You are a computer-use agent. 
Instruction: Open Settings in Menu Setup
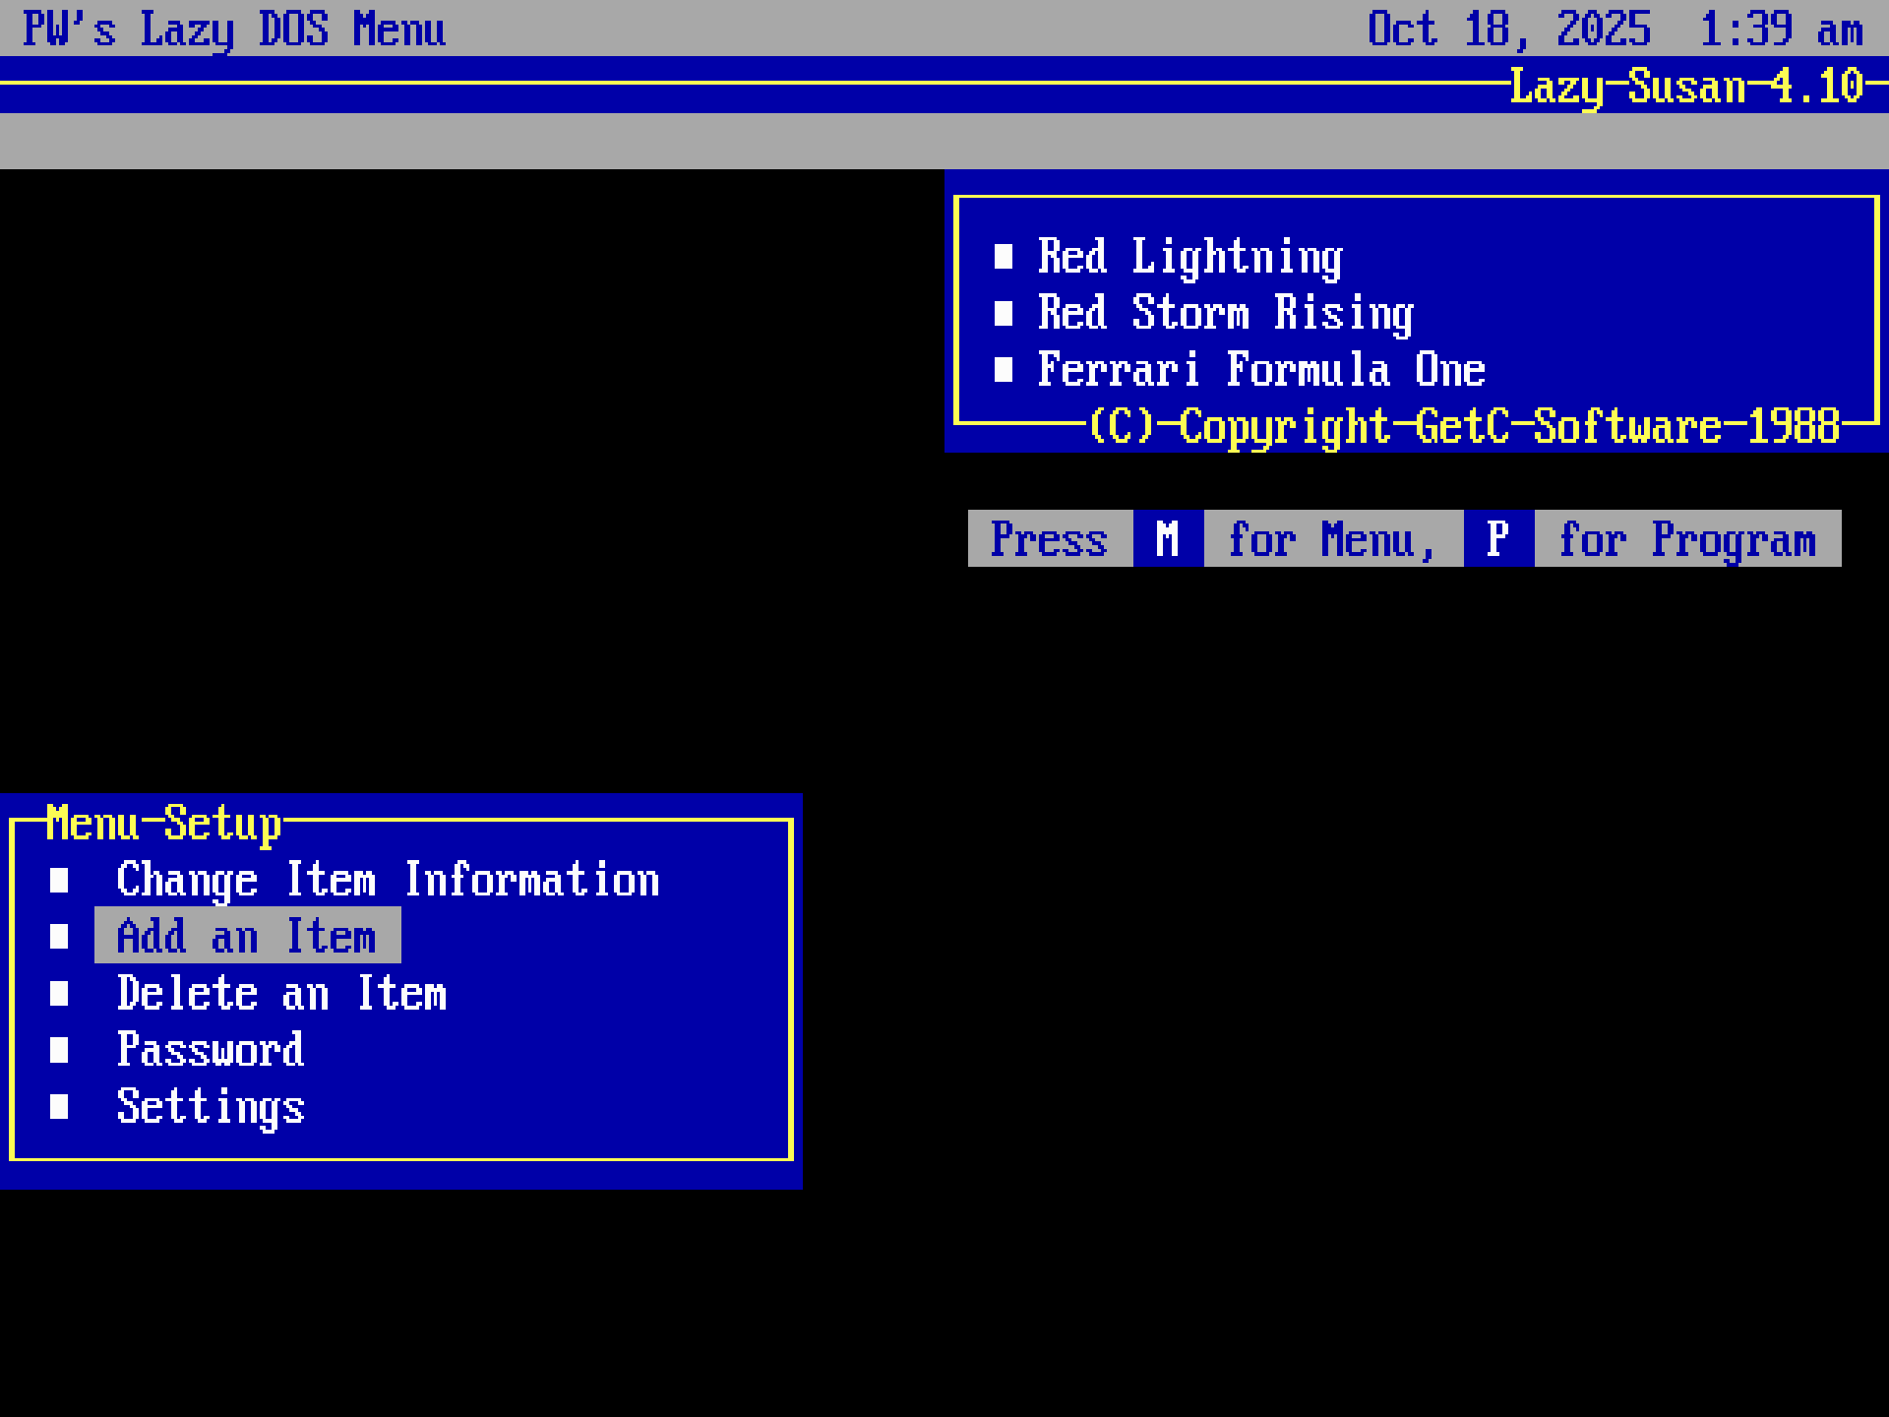(x=211, y=1107)
